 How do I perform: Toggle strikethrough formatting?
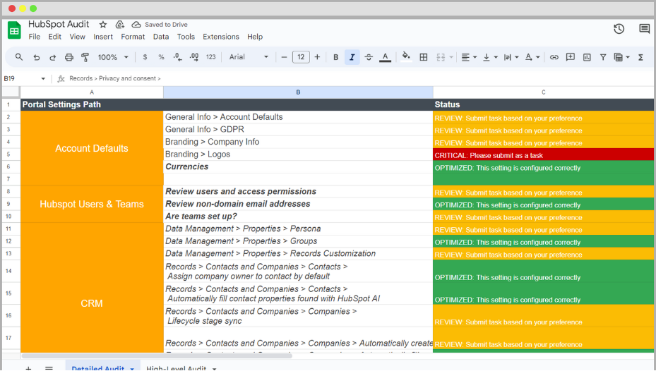(368, 57)
